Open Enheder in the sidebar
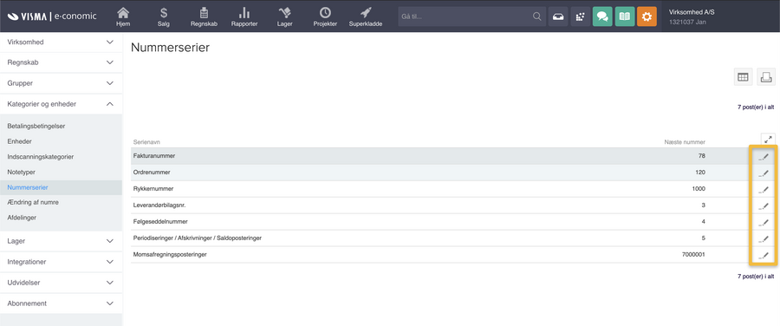The width and height of the screenshot is (780, 326). tap(19, 141)
